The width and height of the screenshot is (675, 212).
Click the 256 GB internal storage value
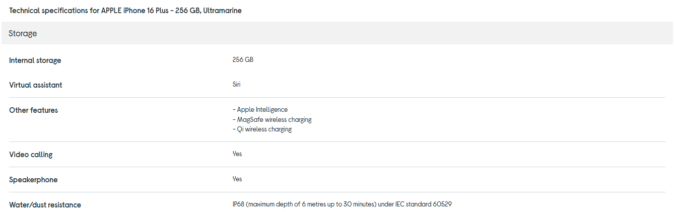point(243,59)
